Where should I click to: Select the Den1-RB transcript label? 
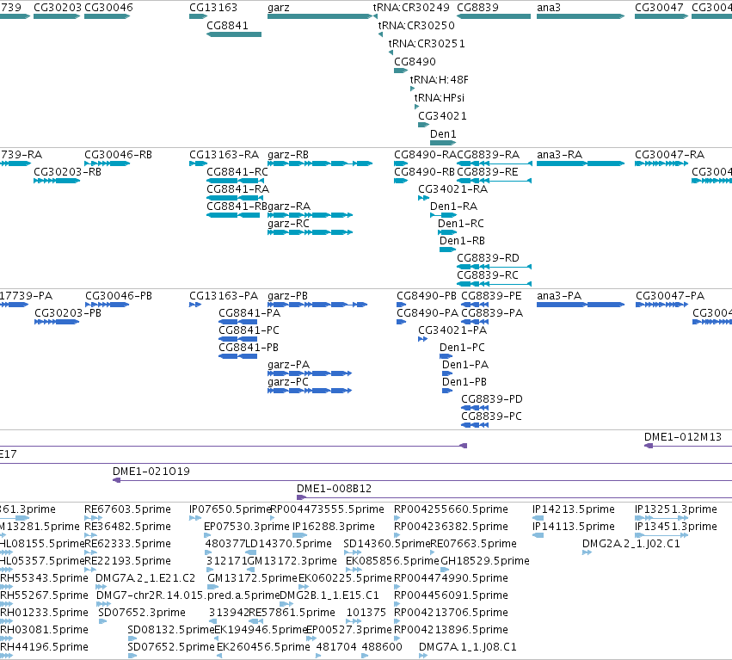pyautogui.click(x=462, y=241)
